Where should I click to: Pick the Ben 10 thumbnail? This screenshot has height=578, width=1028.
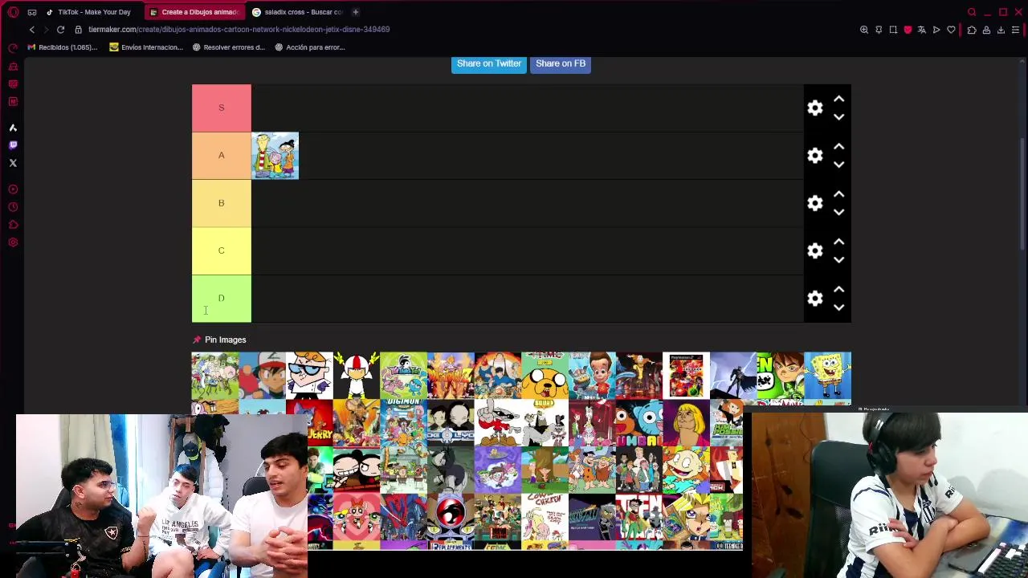point(780,376)
